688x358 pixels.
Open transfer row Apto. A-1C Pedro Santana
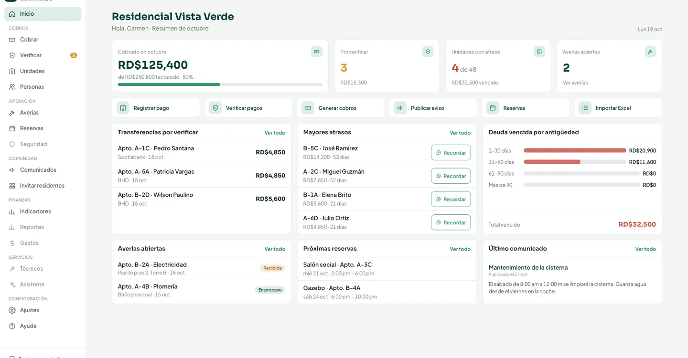click(202, 152)
